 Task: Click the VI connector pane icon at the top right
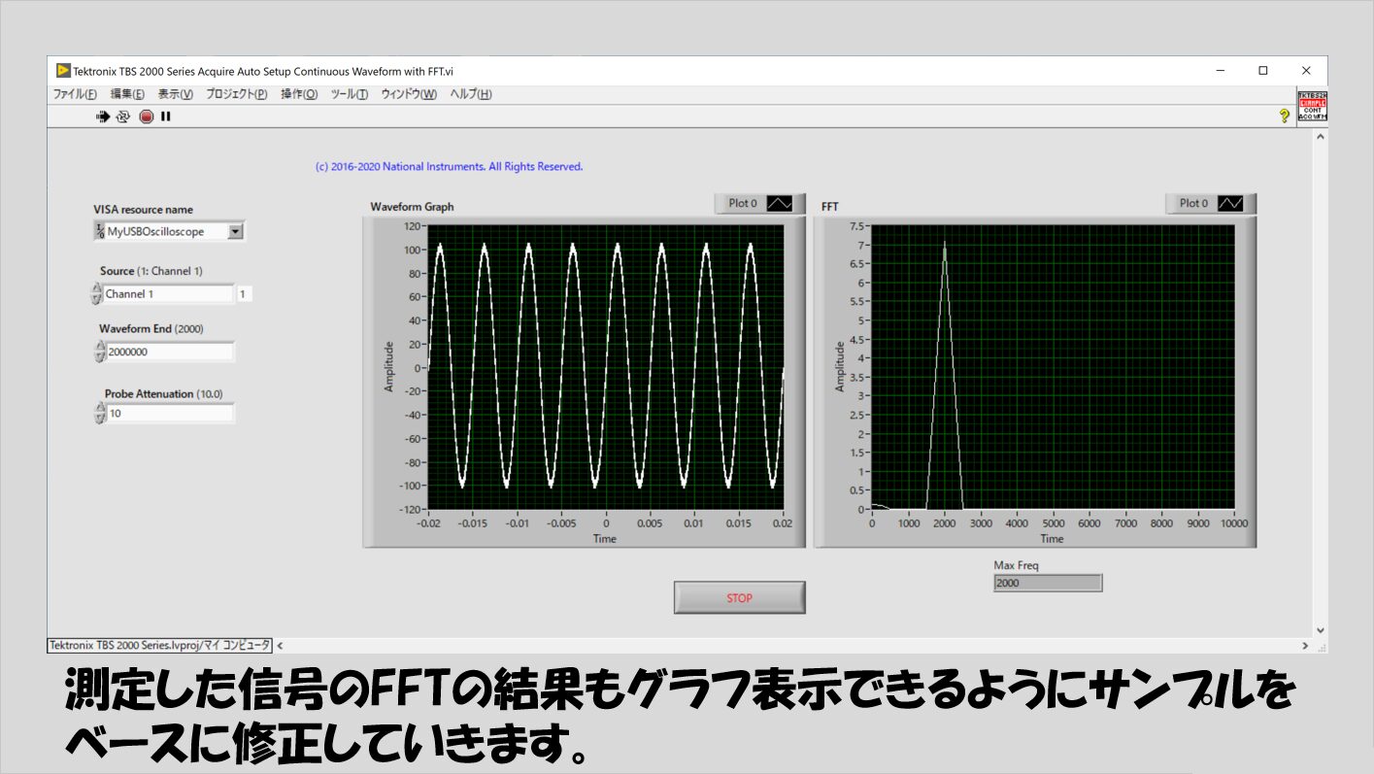(1312, 106)
